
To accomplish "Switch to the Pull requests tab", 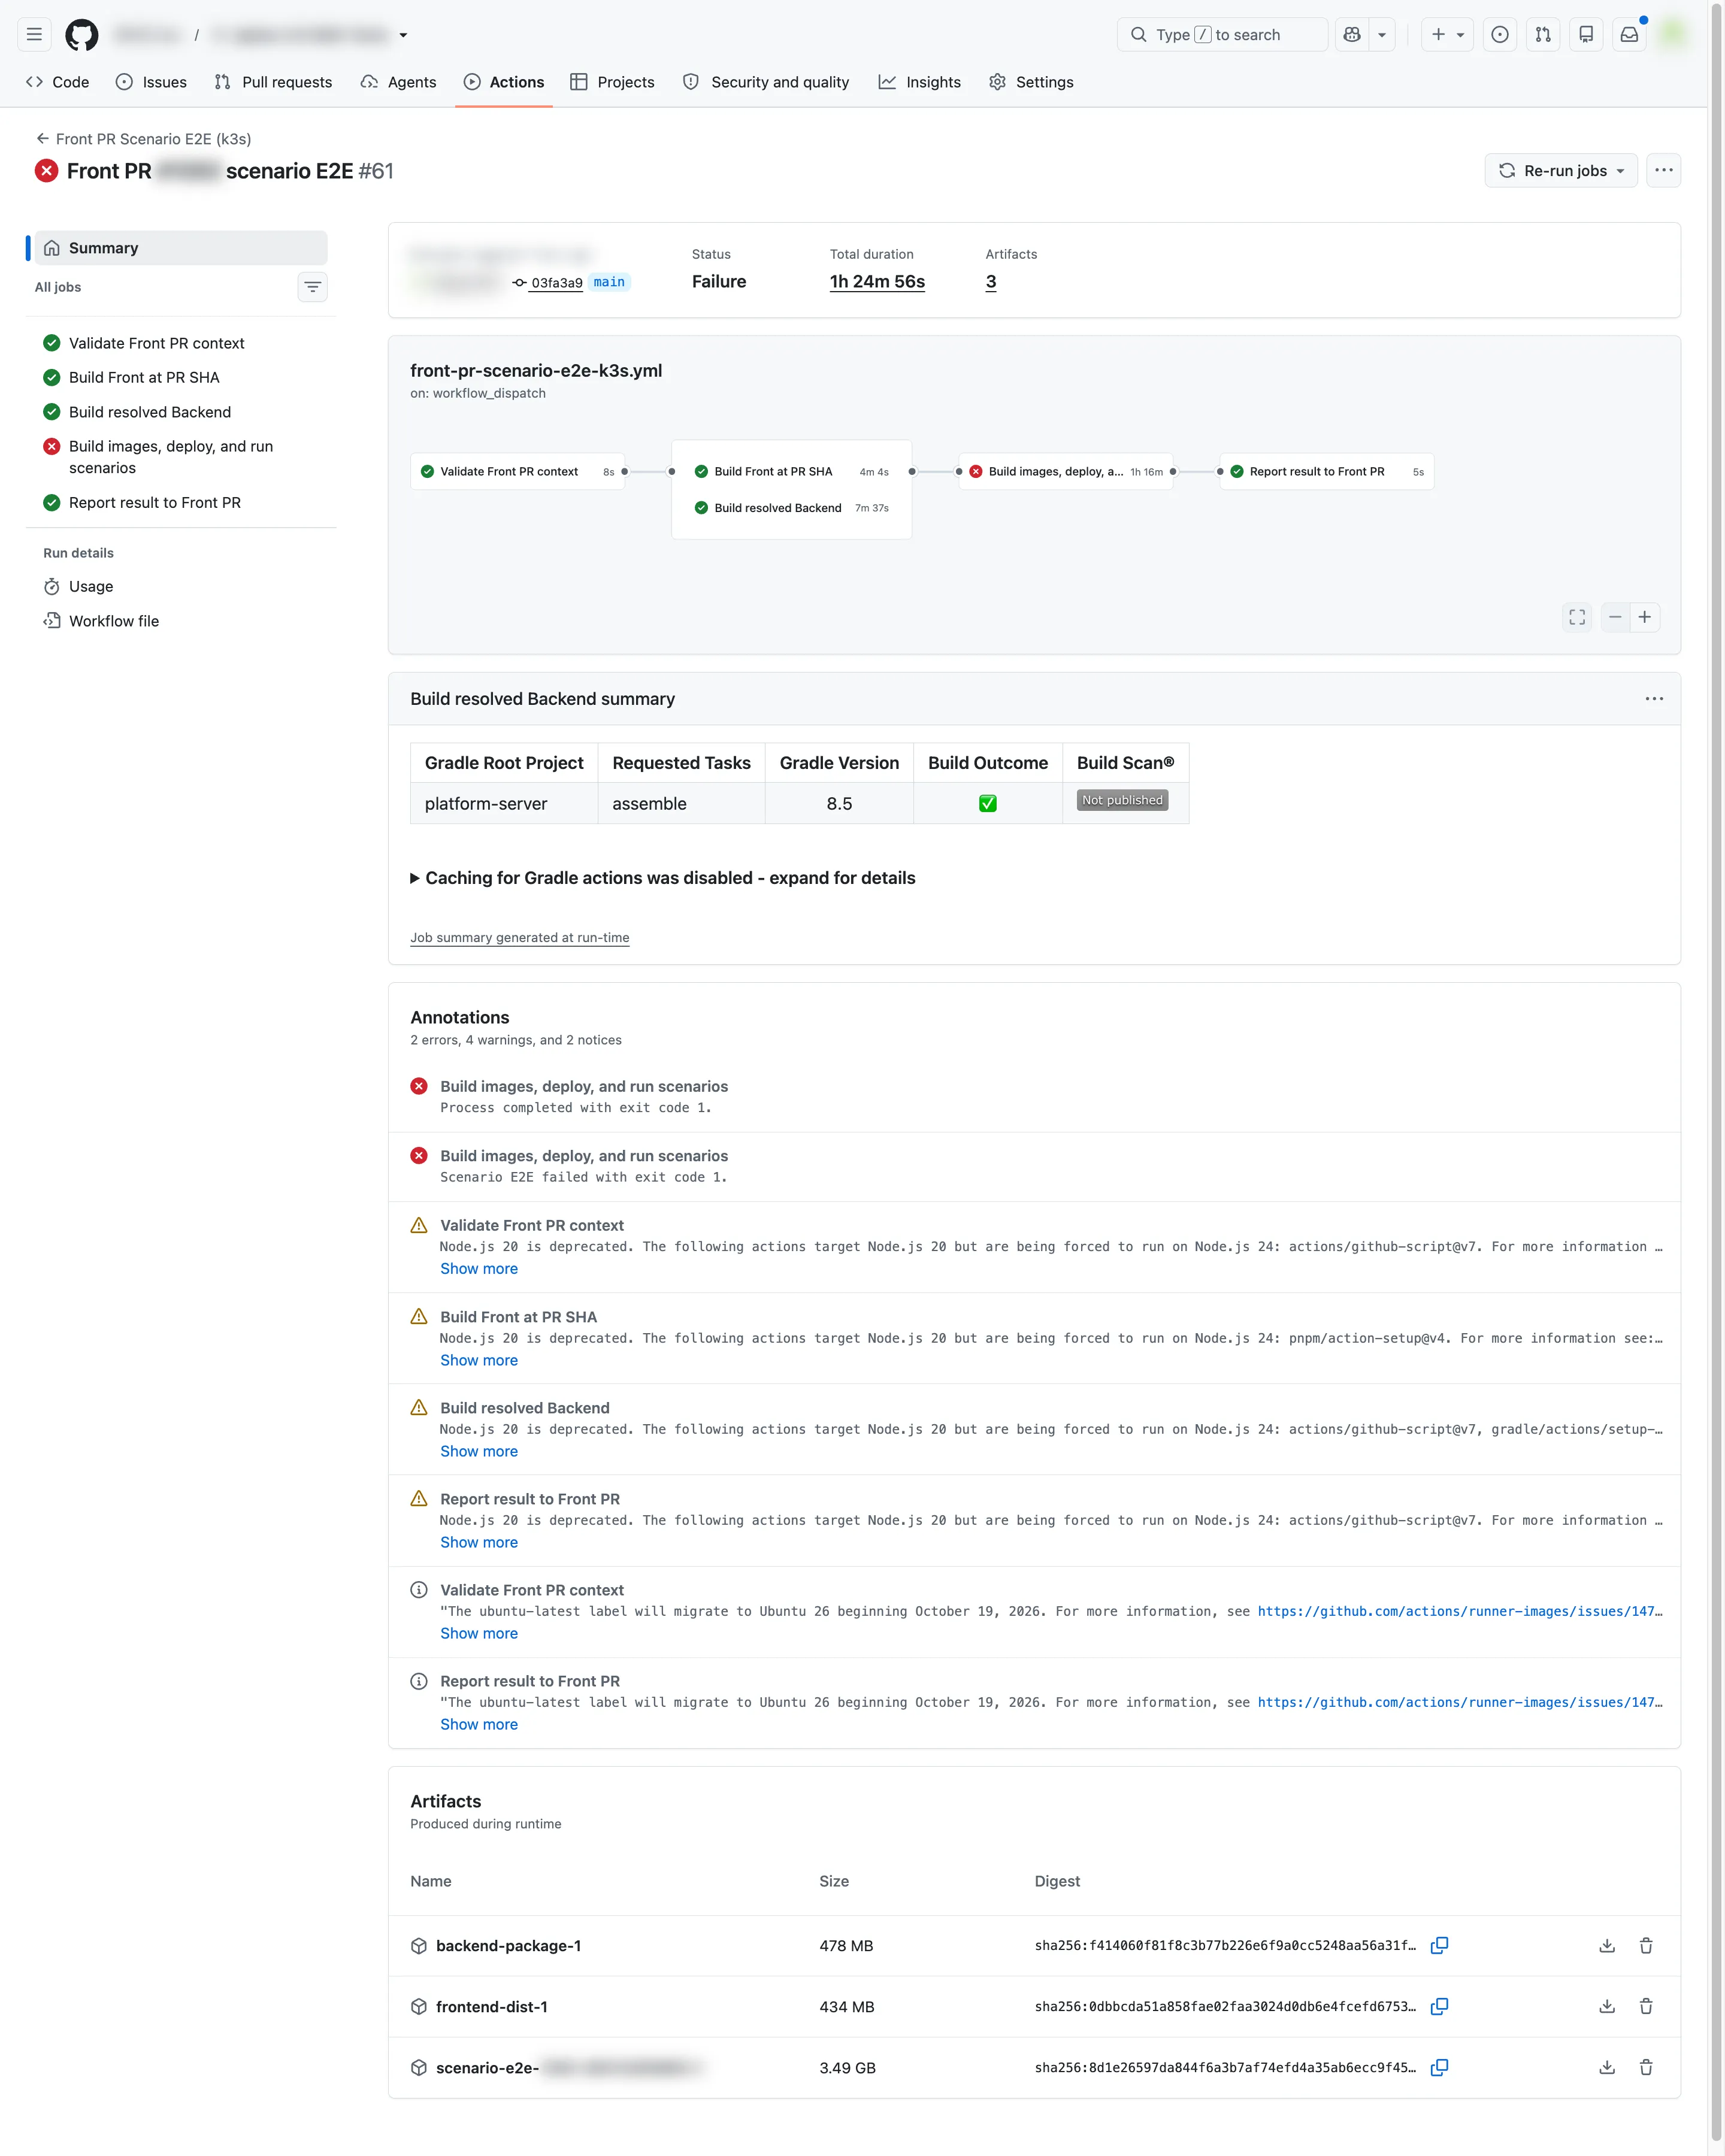I will 273,82.
